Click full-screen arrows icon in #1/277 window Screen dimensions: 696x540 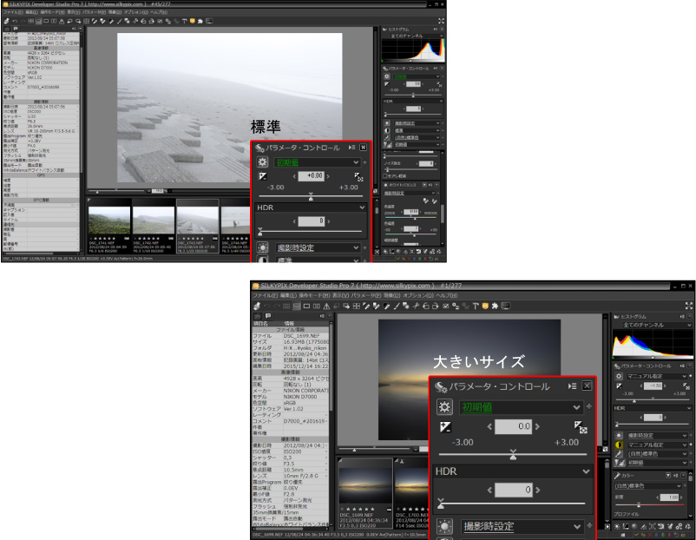point(689,306)
